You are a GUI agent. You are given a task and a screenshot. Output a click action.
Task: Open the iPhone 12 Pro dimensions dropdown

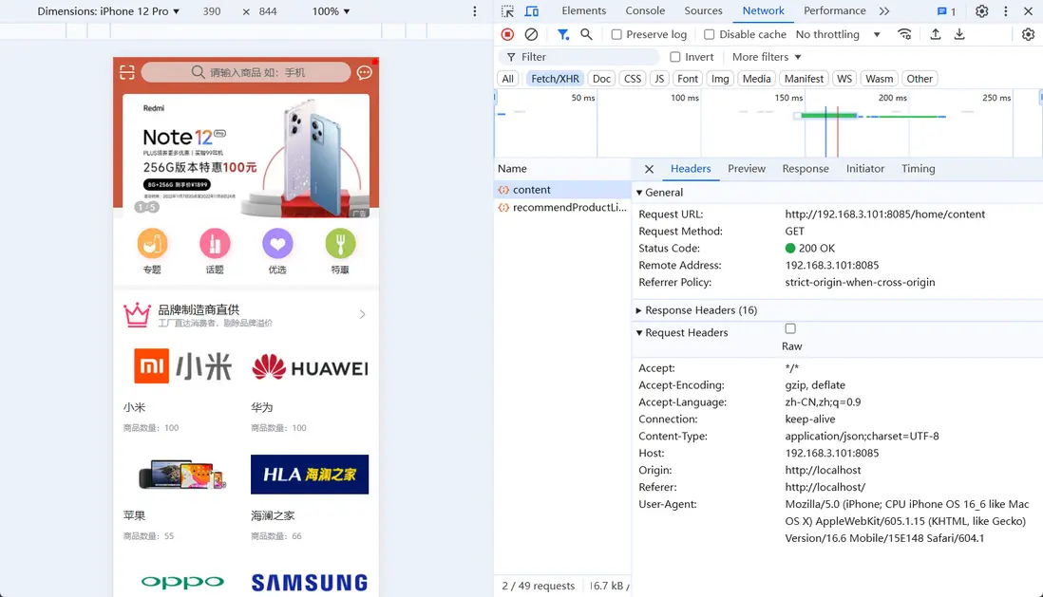point(108,11)
